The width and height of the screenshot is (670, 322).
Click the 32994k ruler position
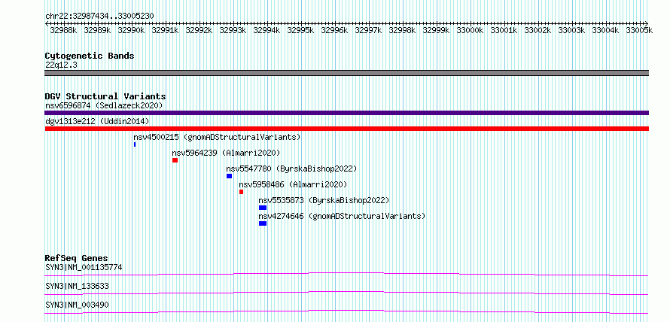click(x=266, y=30)
